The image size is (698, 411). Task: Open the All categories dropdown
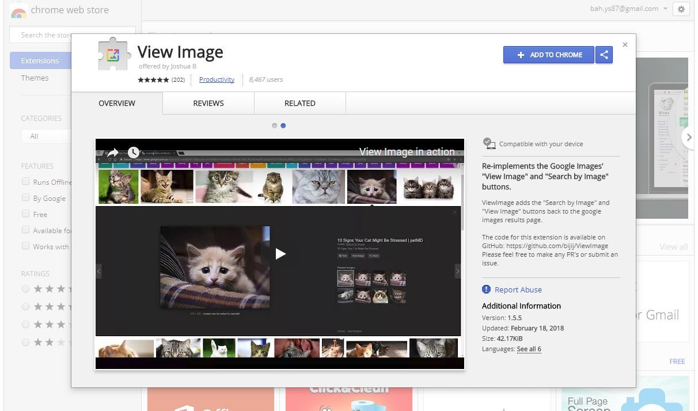click(46, 136)
